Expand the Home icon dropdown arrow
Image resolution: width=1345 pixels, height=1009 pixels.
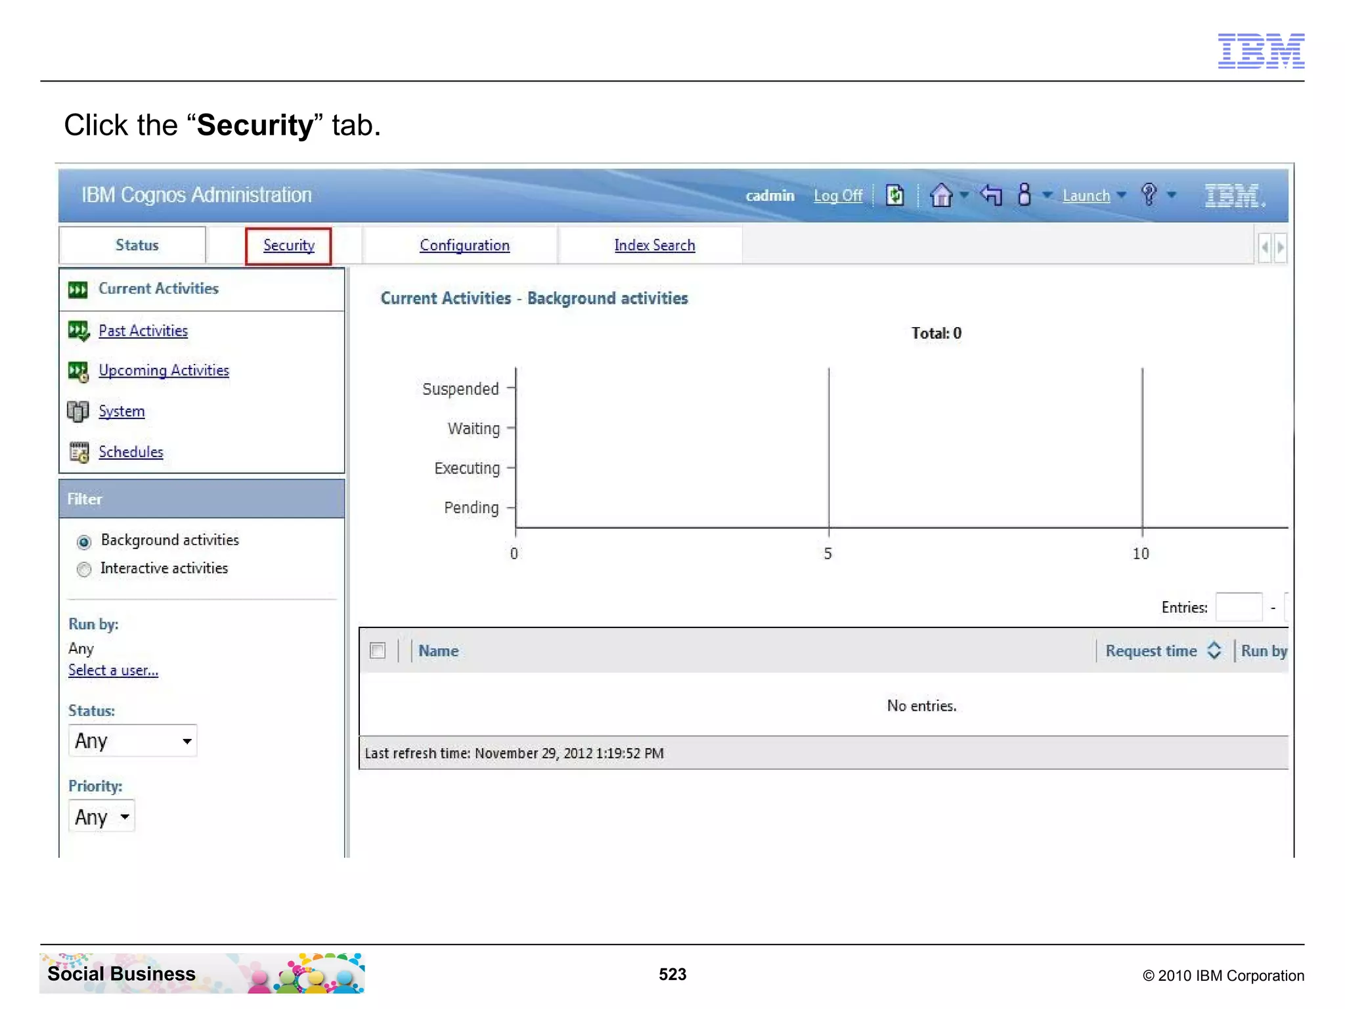tap(964, 195)
